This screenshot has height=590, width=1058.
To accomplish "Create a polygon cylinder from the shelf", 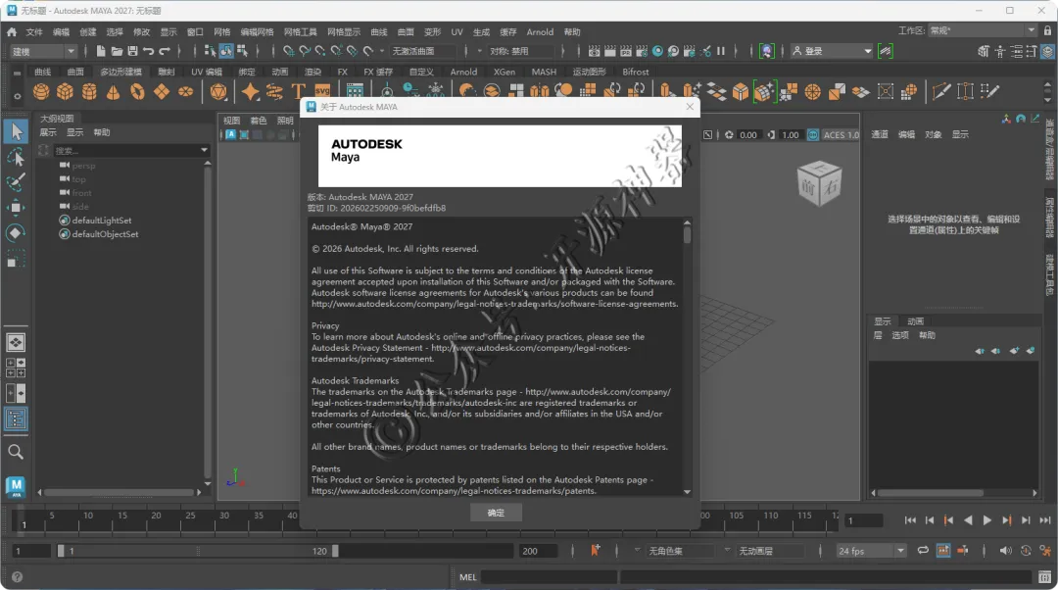I will click(89, 91).
